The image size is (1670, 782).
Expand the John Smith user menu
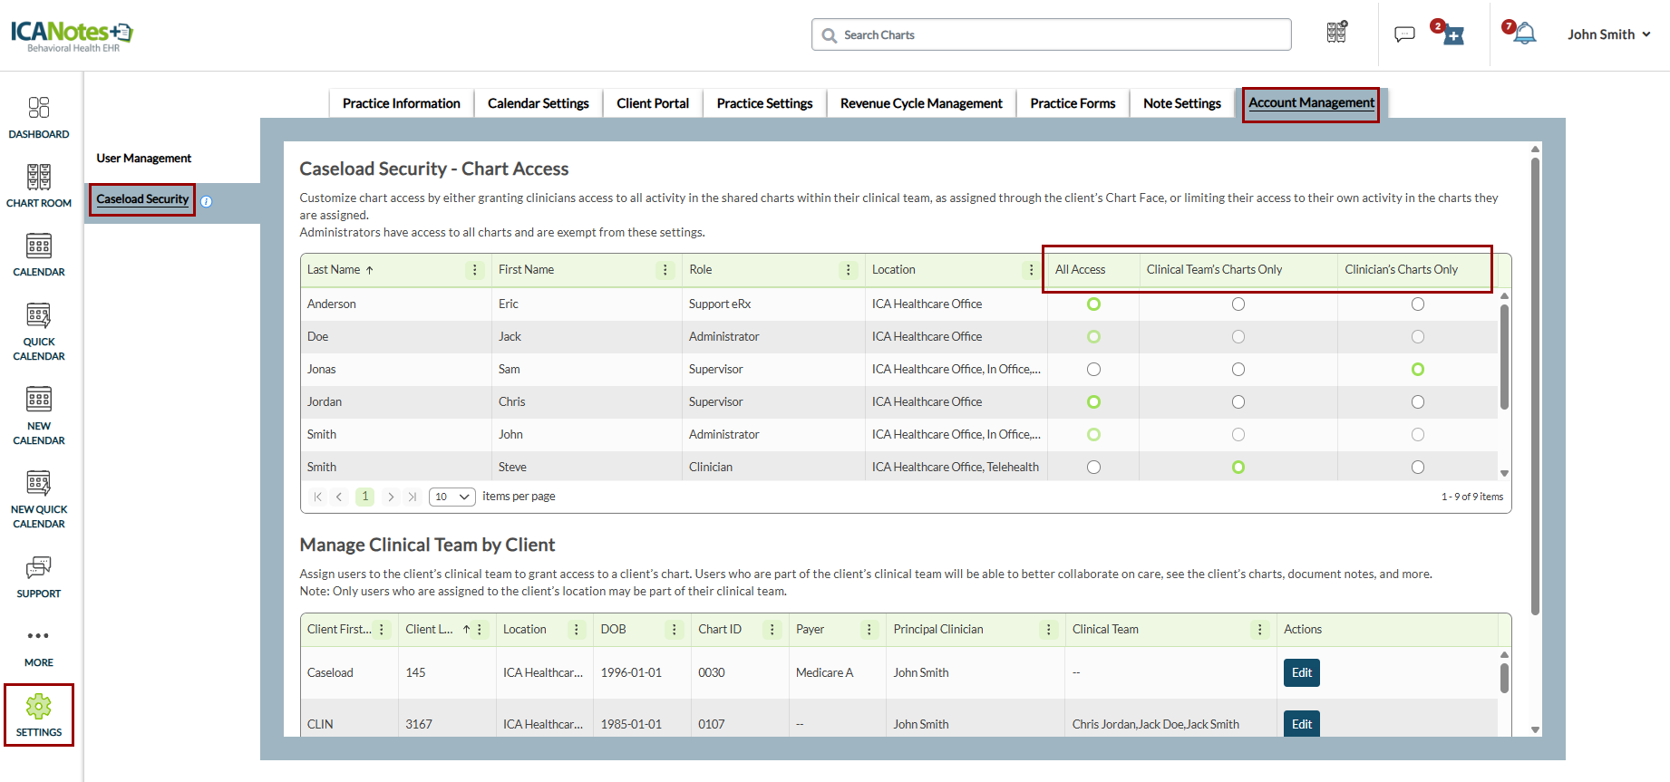1608,34
